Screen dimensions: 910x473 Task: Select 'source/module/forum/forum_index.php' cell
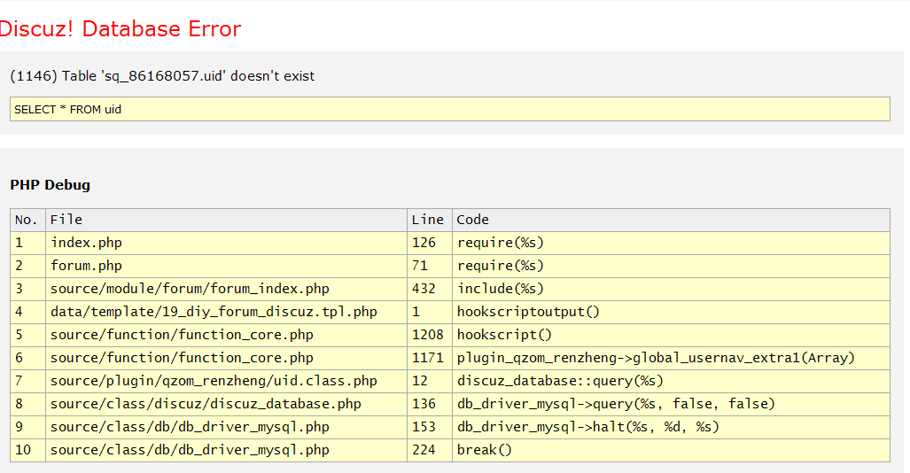pos(226,289)
